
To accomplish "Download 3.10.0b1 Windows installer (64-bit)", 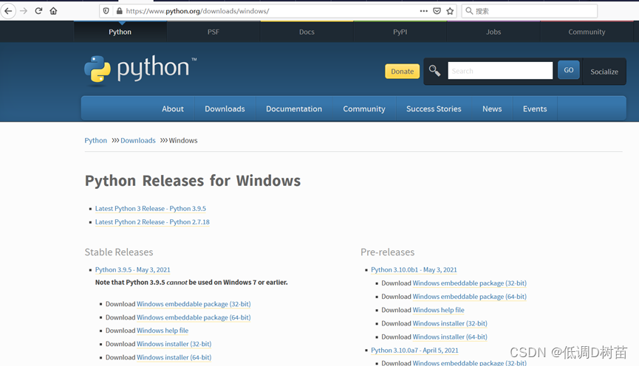I will click(450, 336).
